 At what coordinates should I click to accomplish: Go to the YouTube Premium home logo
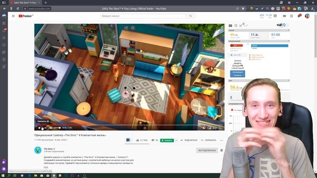[25, 16]
